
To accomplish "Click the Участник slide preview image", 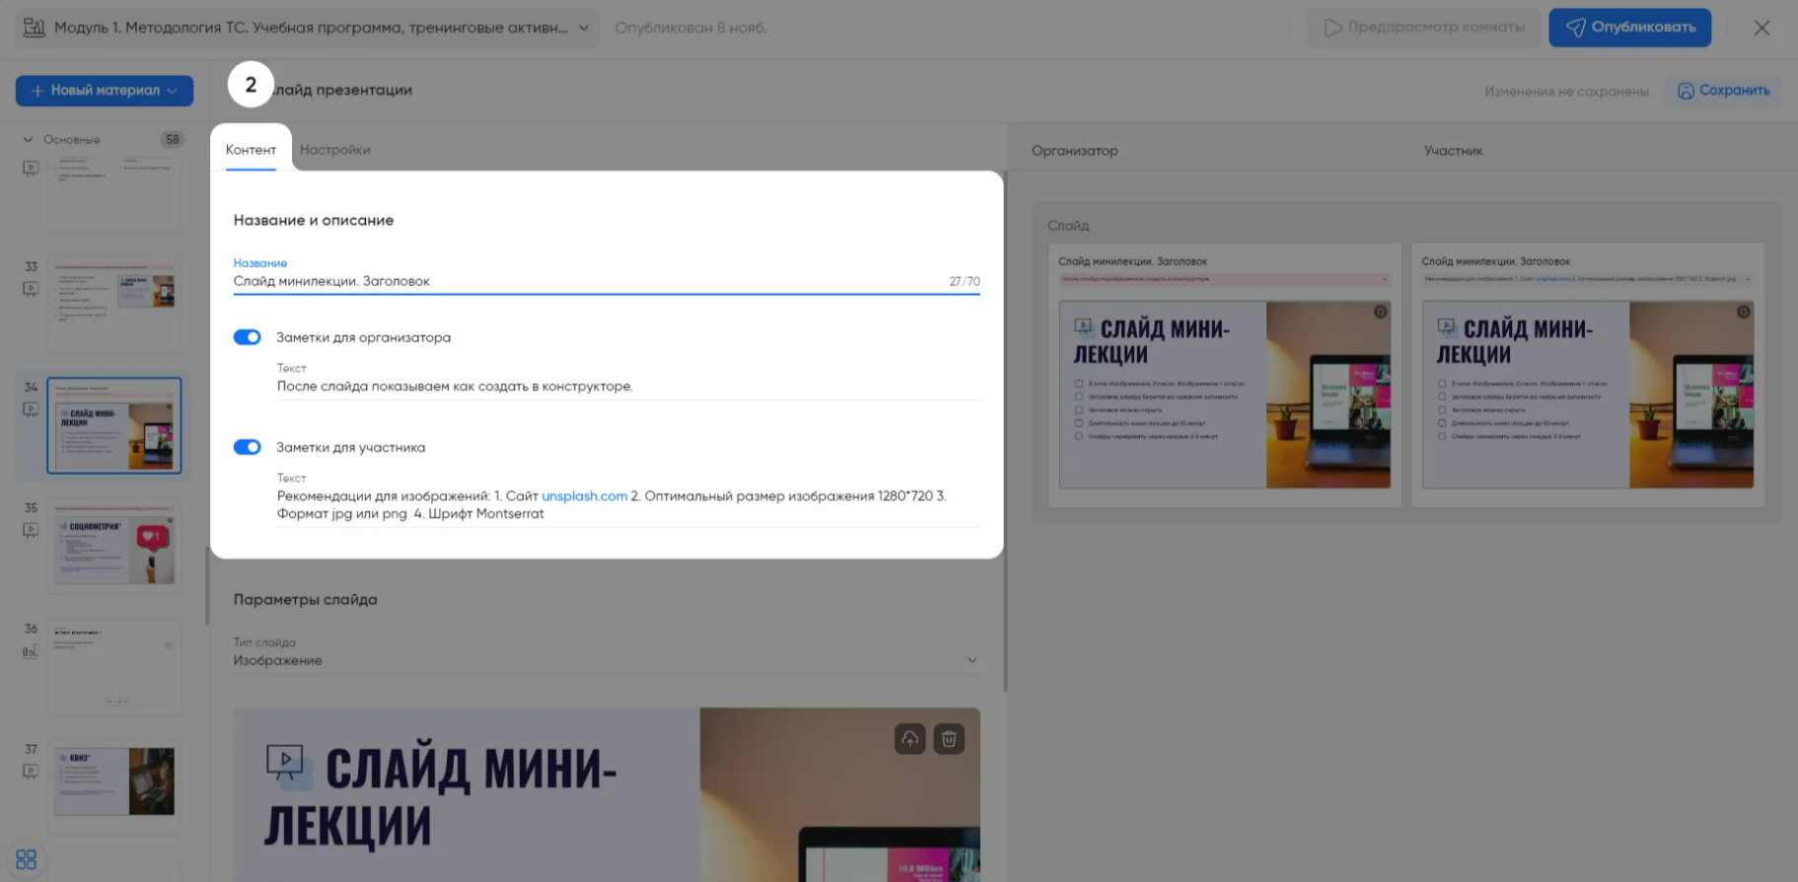I will tap(1588, 394).
